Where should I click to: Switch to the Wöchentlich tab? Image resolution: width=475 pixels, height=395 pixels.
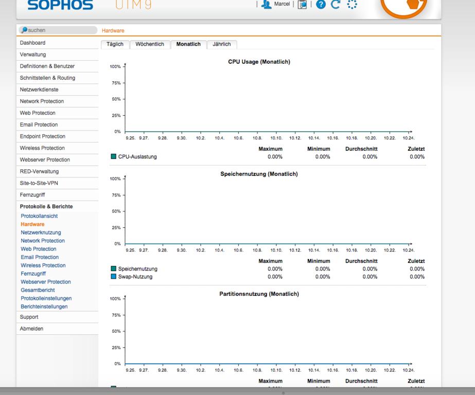[x=150, y=44]
